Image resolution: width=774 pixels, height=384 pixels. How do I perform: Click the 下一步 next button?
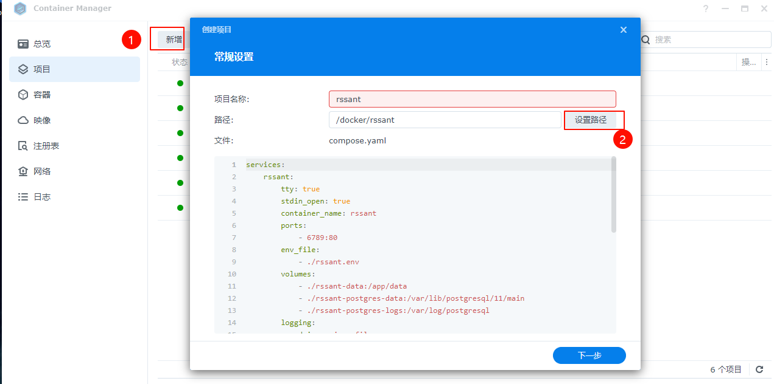click(x=589, y=355)
